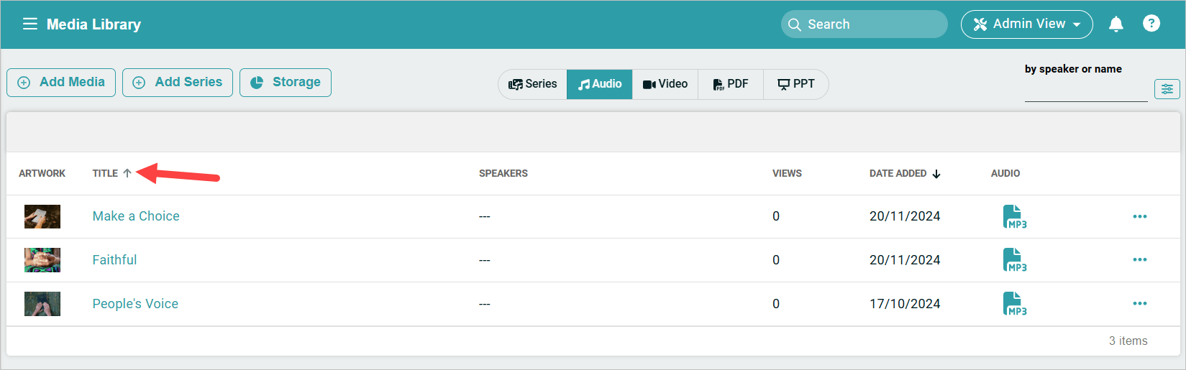Image resolution: width=1186 pixels, height=370 pixels.
Task: Click MP3 icon for People's Voice
Action: (1014, 303)
